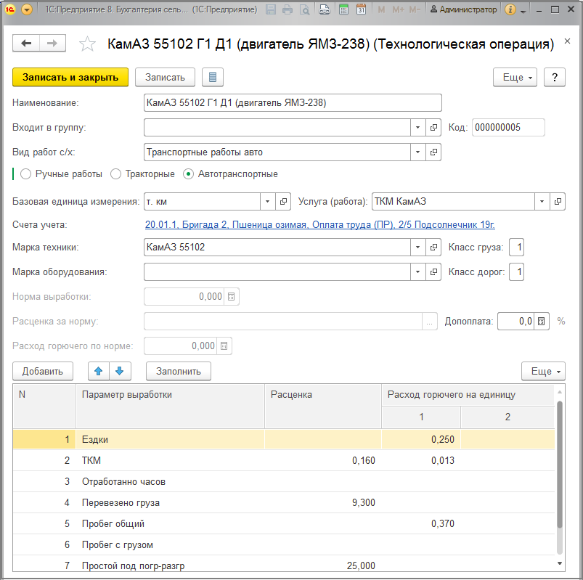Open the help question mark button

tap(555, 78)
